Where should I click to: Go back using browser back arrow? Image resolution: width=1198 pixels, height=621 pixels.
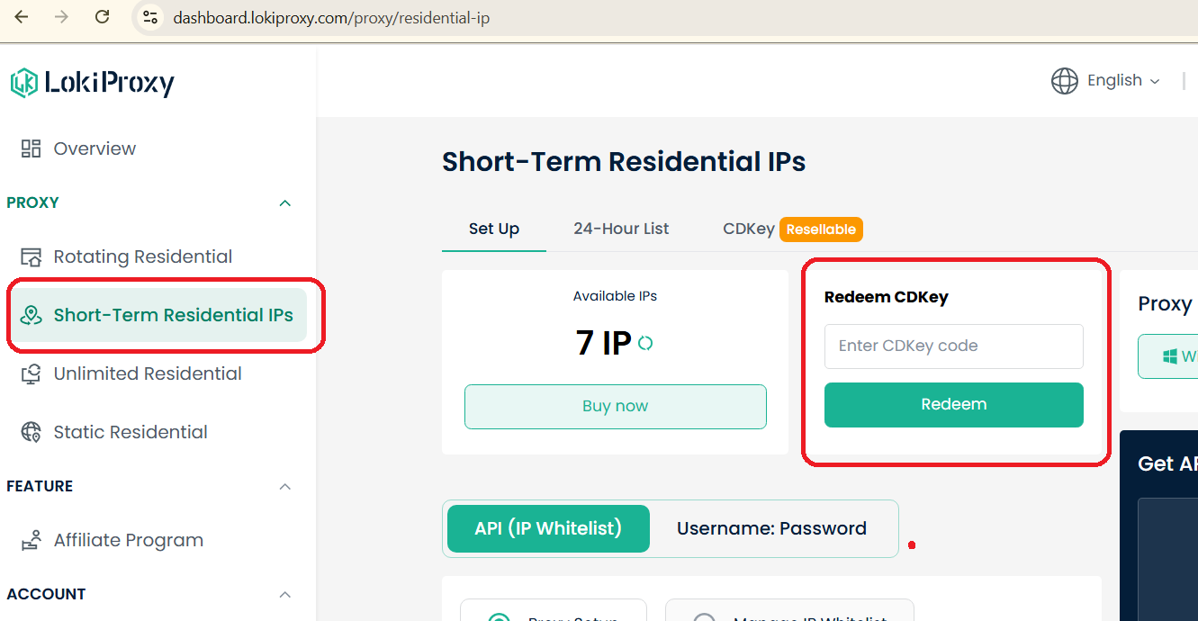[x=22, y=17]
